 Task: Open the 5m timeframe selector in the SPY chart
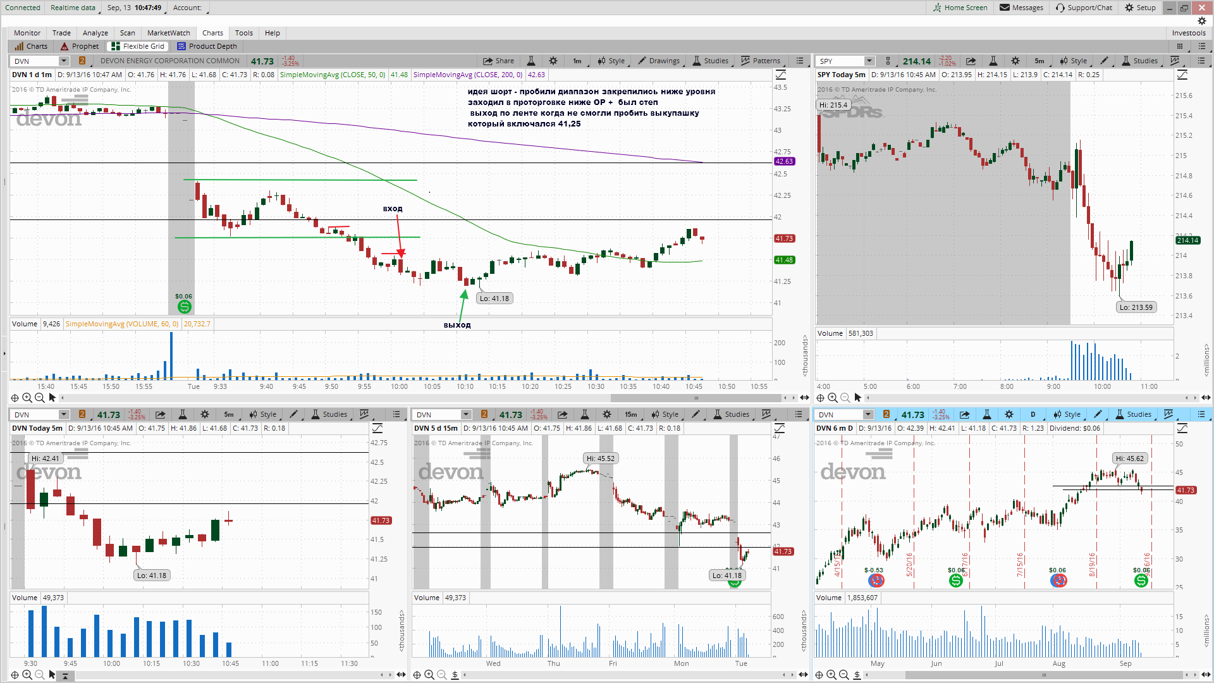coord(1039,61)
